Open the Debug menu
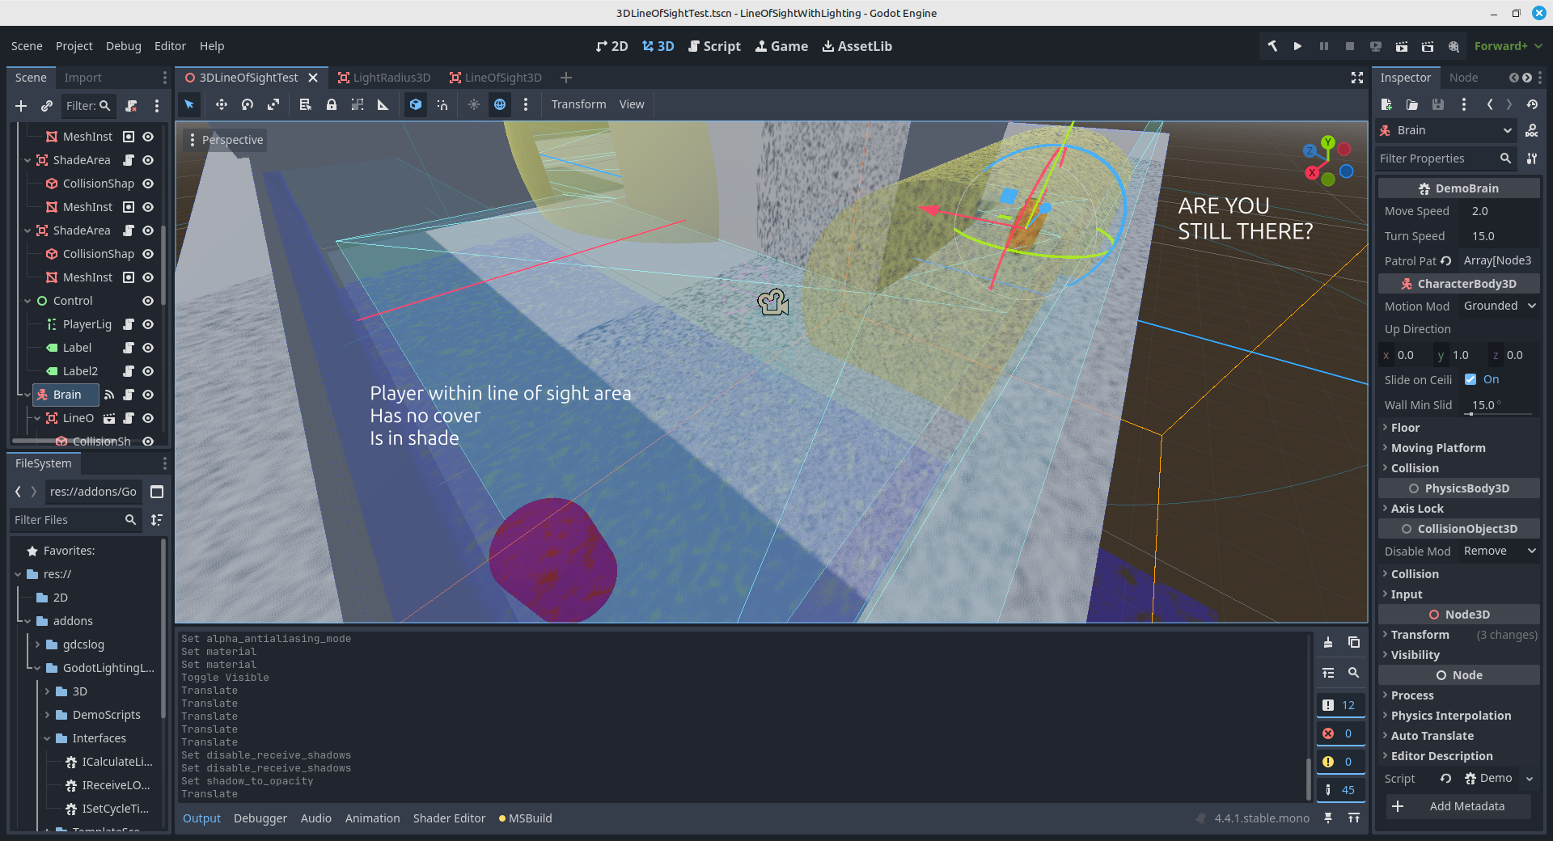Image resolution: width=1553 pixels, height=841 pixels. [x=123, y=46]
